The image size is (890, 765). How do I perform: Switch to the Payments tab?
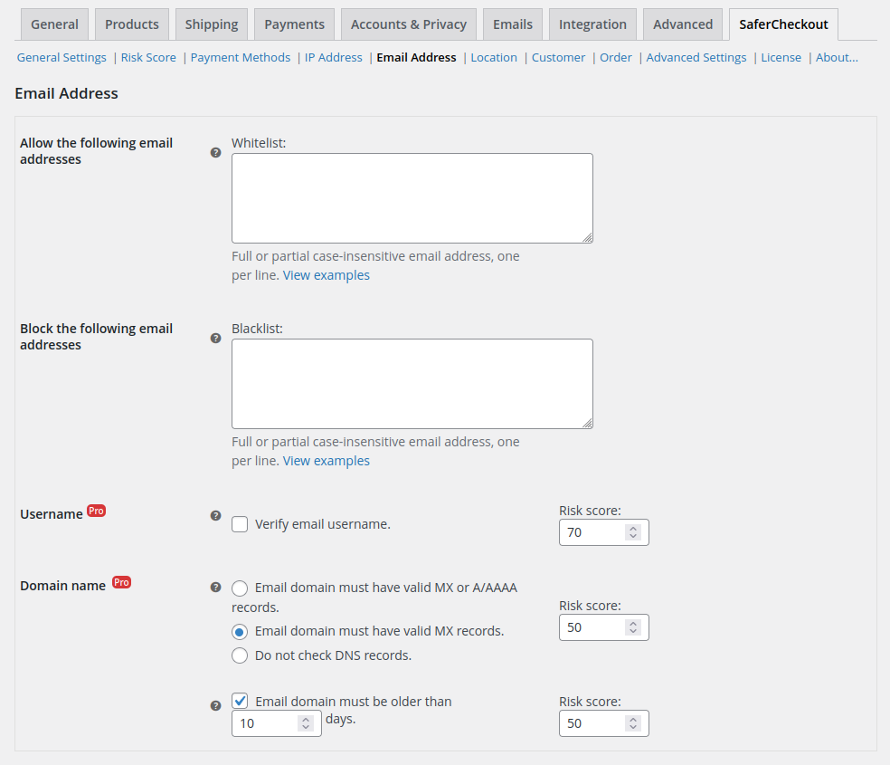(294, 24)
